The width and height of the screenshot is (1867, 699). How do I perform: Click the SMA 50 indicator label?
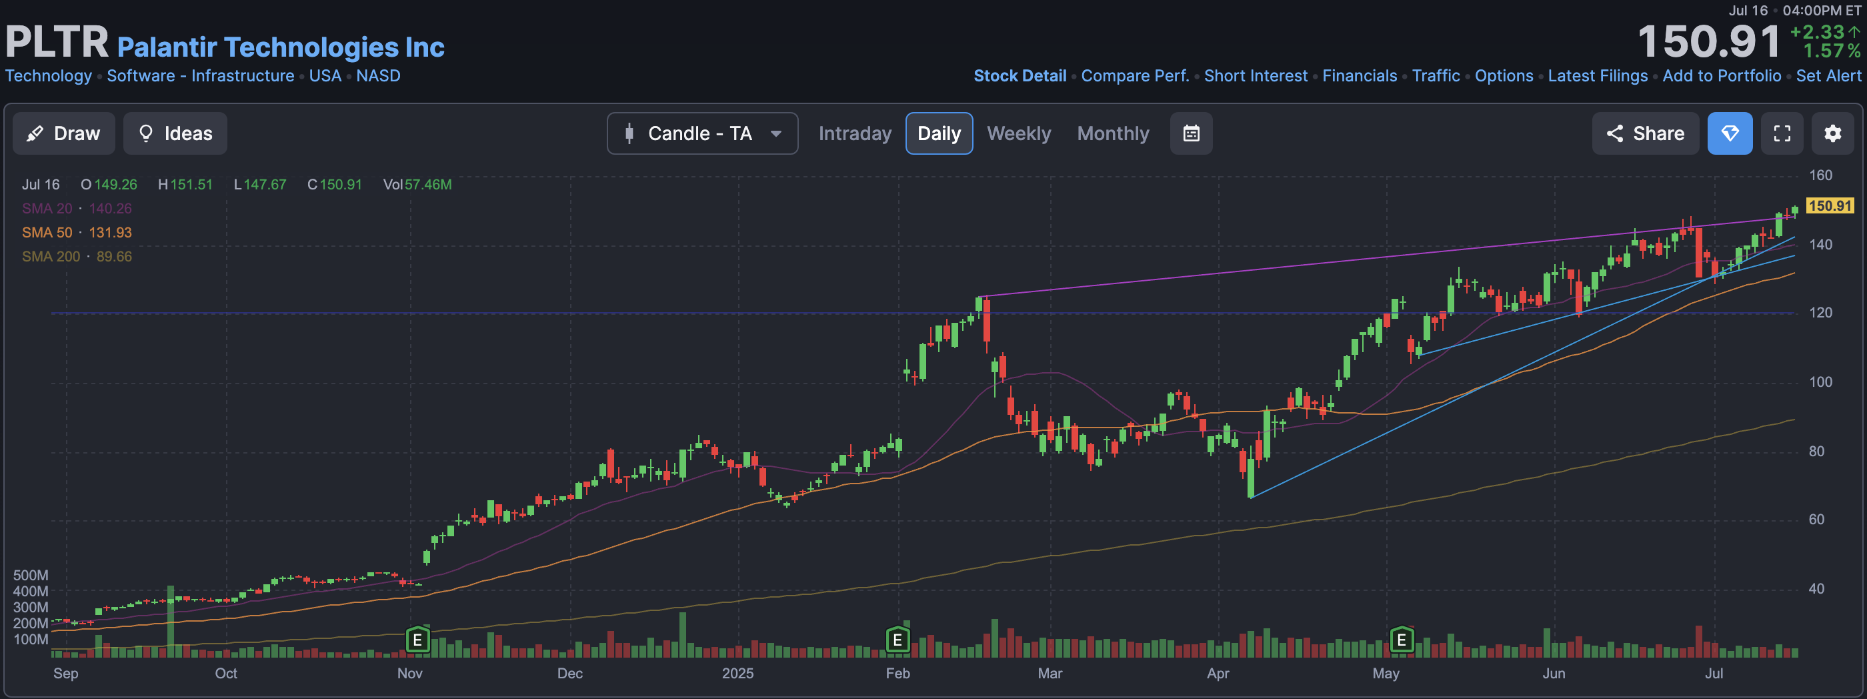click(47, 232)
